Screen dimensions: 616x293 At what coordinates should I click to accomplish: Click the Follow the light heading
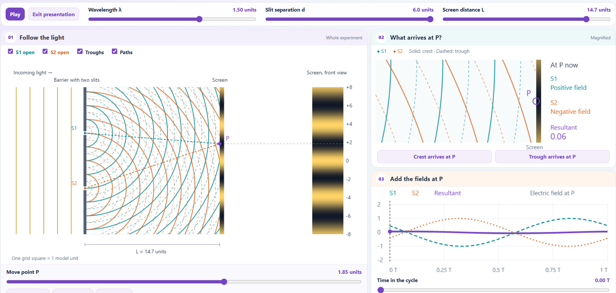(42, 38)
